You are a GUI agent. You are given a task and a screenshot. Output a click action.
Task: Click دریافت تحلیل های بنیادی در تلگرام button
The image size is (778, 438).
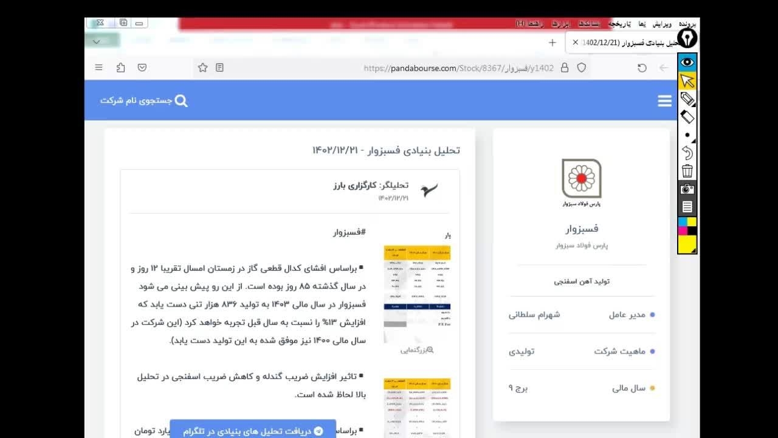click(x=253, y=430)
